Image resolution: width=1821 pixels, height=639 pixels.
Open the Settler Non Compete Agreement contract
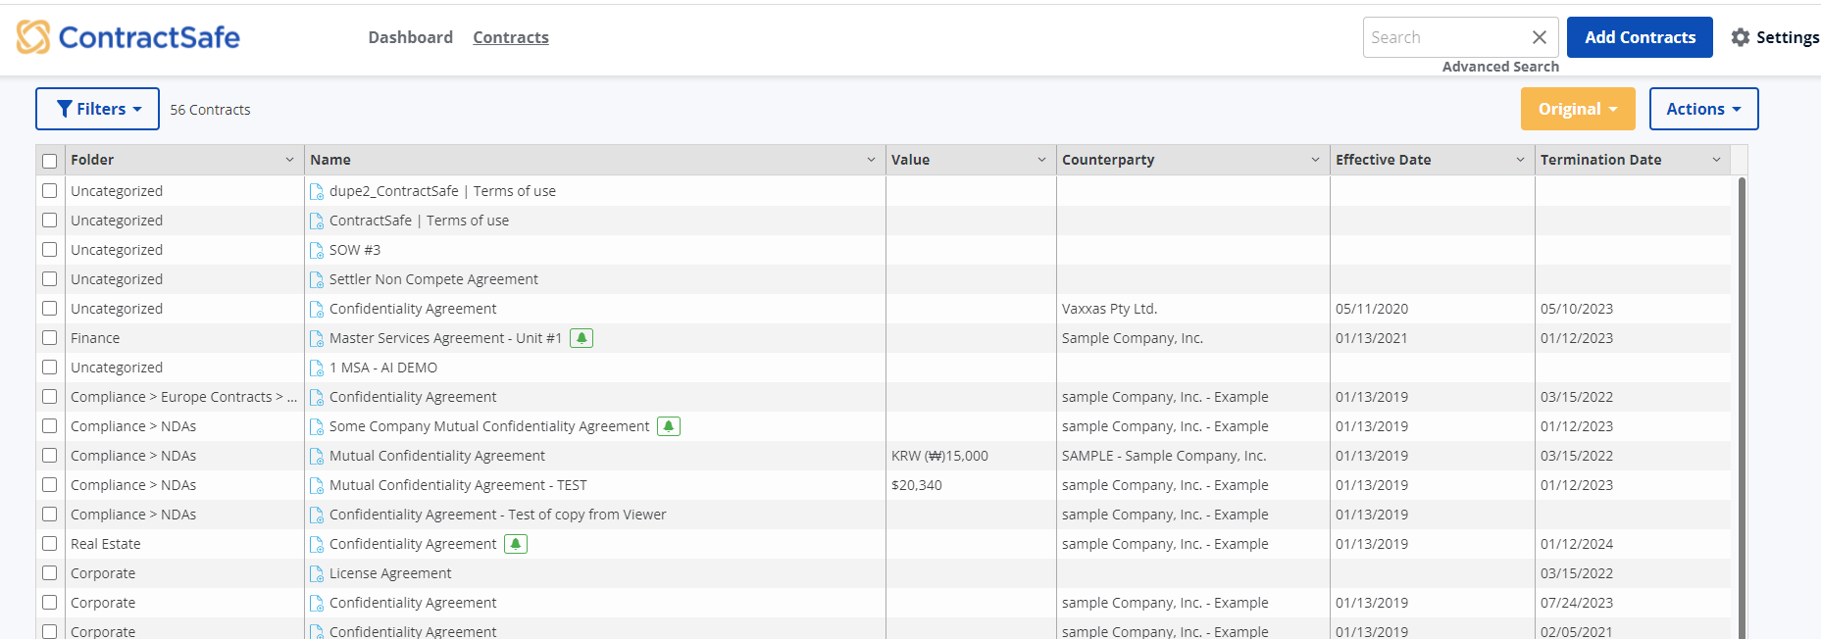(433, 279)
